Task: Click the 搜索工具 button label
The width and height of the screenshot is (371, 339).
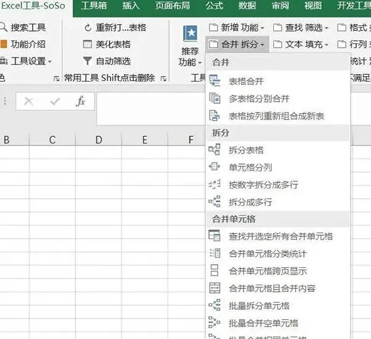Action: coord(28,27)
